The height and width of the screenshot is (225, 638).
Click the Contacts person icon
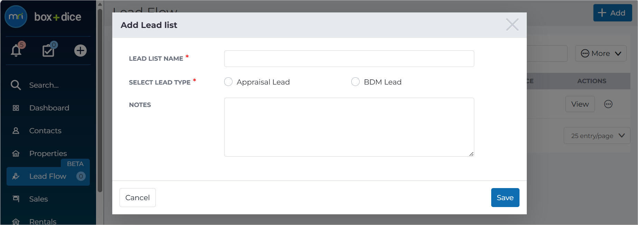pyautogui.click(x=16, y=131)
